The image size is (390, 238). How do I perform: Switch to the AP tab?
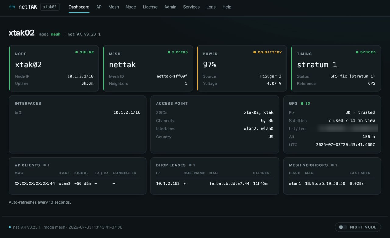(99, 7)
